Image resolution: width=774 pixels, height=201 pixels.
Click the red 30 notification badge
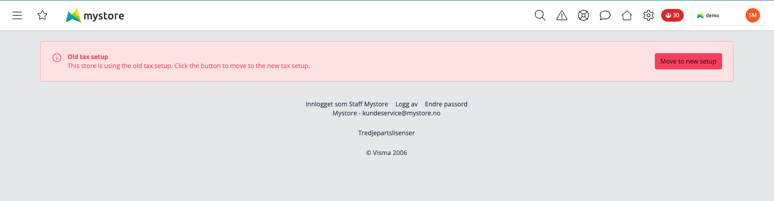pos(672,15)
